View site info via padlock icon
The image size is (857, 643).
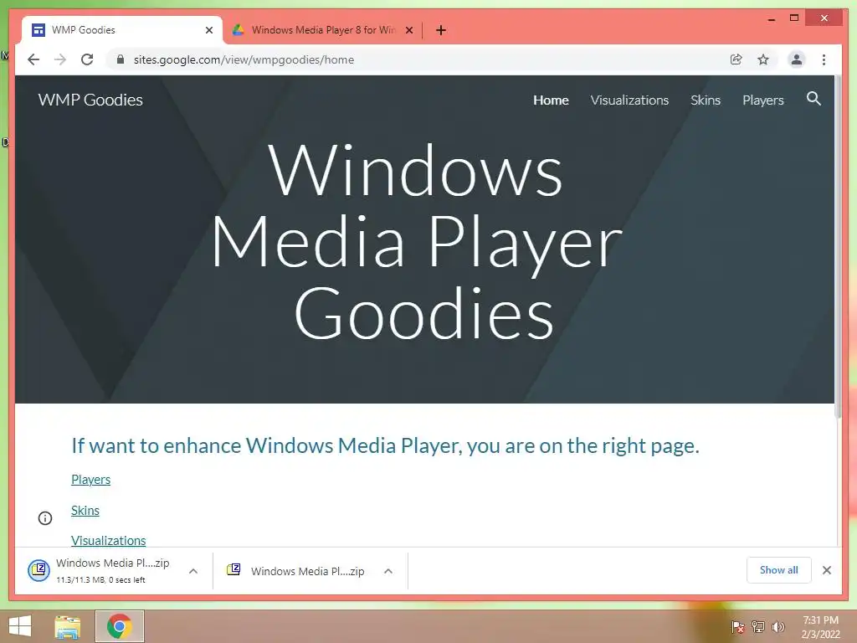(121, 59)
